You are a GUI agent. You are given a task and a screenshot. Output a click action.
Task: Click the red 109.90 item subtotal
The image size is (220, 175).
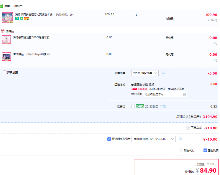[x=211, y=15]
